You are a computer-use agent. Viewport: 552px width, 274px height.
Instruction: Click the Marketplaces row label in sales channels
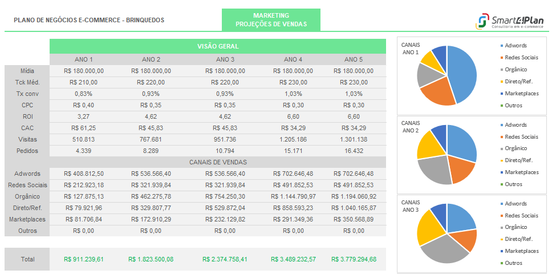click(27, 219)
